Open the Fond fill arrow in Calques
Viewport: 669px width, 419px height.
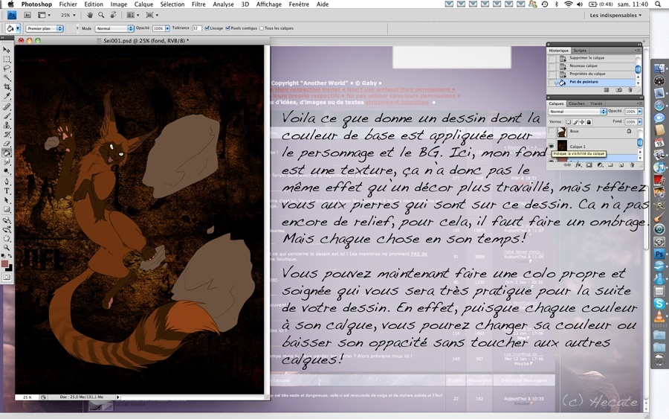coord(639,122)
